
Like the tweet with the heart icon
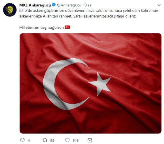coord(67,140)
